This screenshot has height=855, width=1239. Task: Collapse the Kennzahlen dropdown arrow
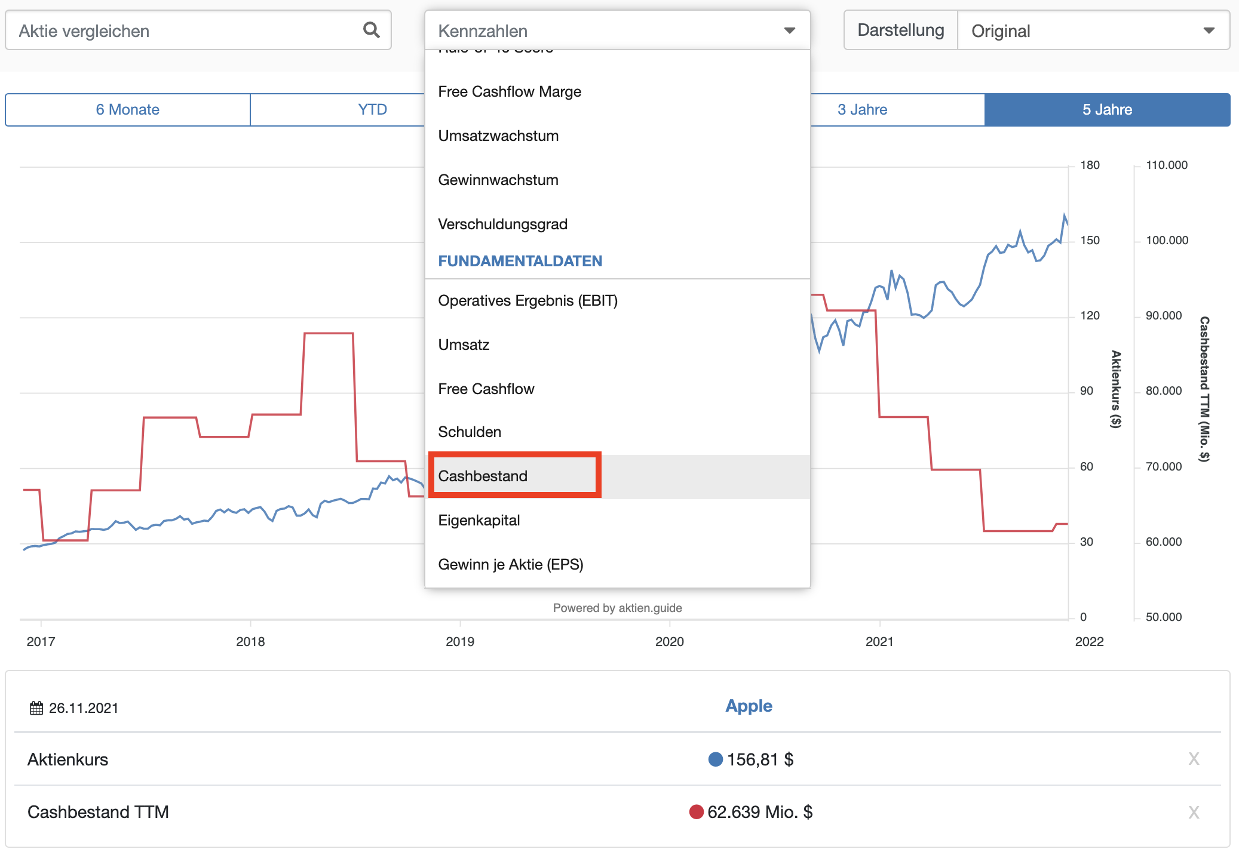[789, 30]
